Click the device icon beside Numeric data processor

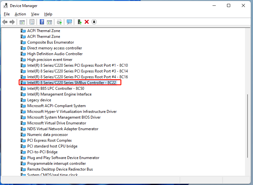click(x=23, y=135)
